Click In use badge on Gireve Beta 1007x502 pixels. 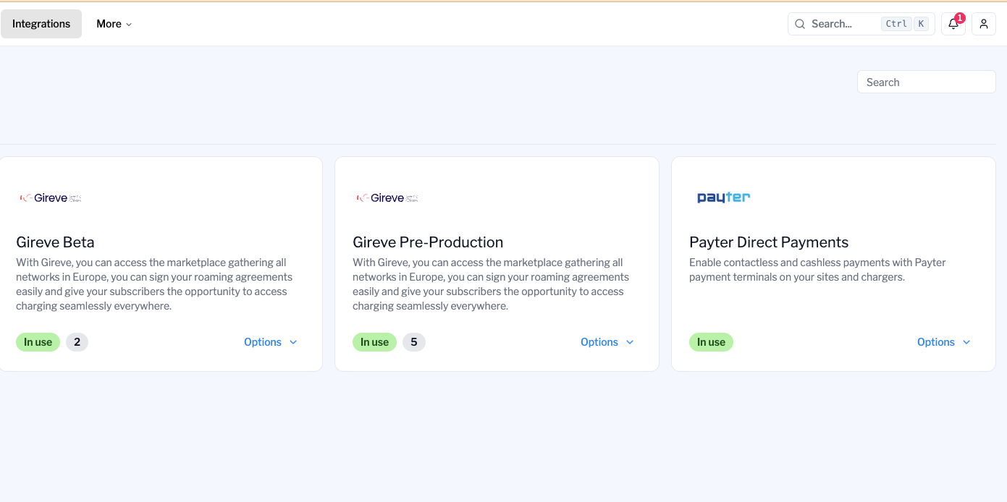(x=38, y=342)
